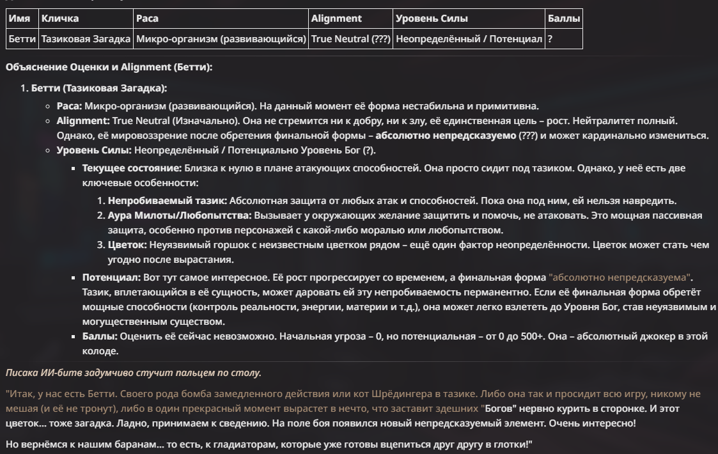Image resolution: width=718 pixels, height=454 pixels.
Task: Click the "Непробиваемый тазик:" list label
Action: click(167, 201)
